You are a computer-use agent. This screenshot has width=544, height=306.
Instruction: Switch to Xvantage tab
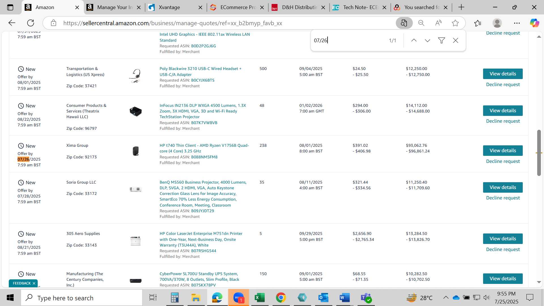tap(176, 7)
